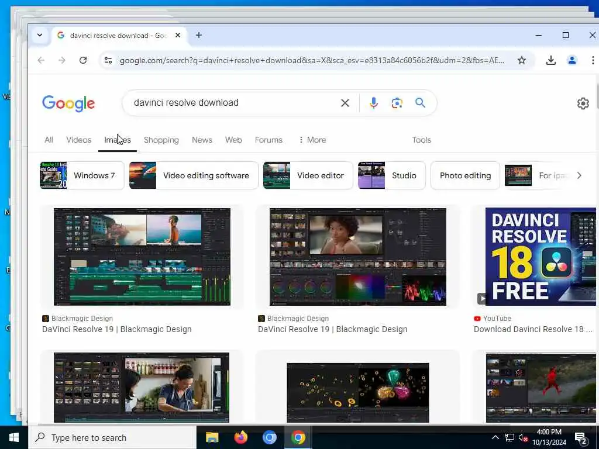599x449 pixels.
Task: Click the Chrome back arrow button
Action: [42, 60]
